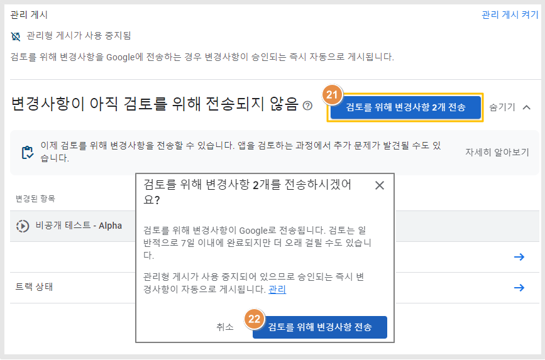Viewport: 545px width, 360px height.
Task: Open the arrow above 트랙 상태 row
Action: (519, 257)
